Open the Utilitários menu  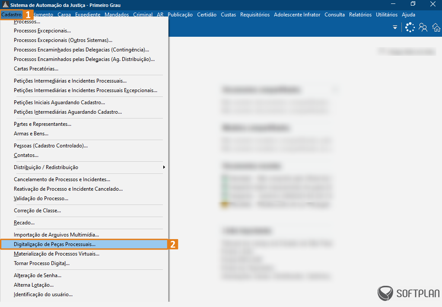click(387, 15)
